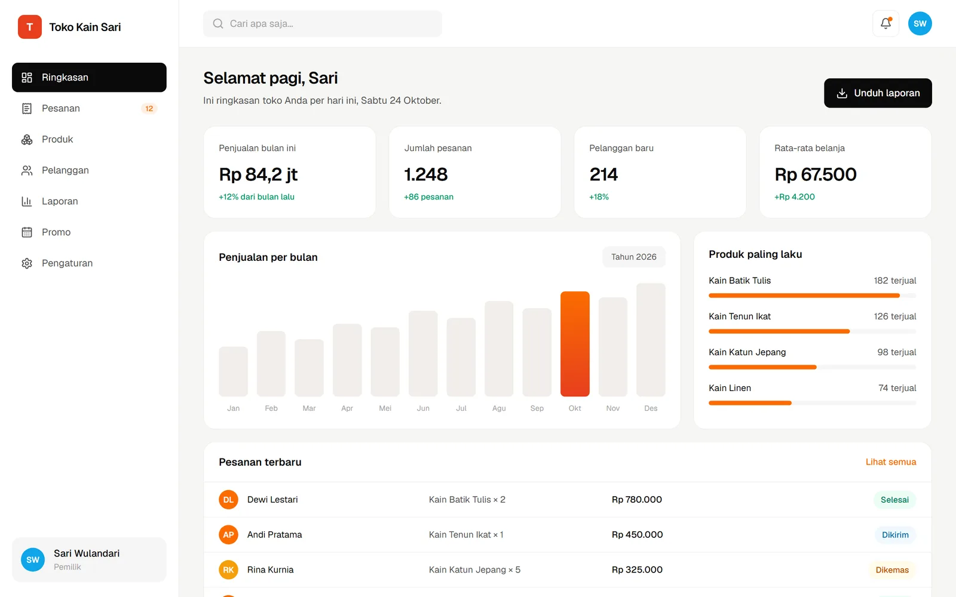Click the Selesai status badge
Screen dimensions: 956x597
(x=894, y=500)
